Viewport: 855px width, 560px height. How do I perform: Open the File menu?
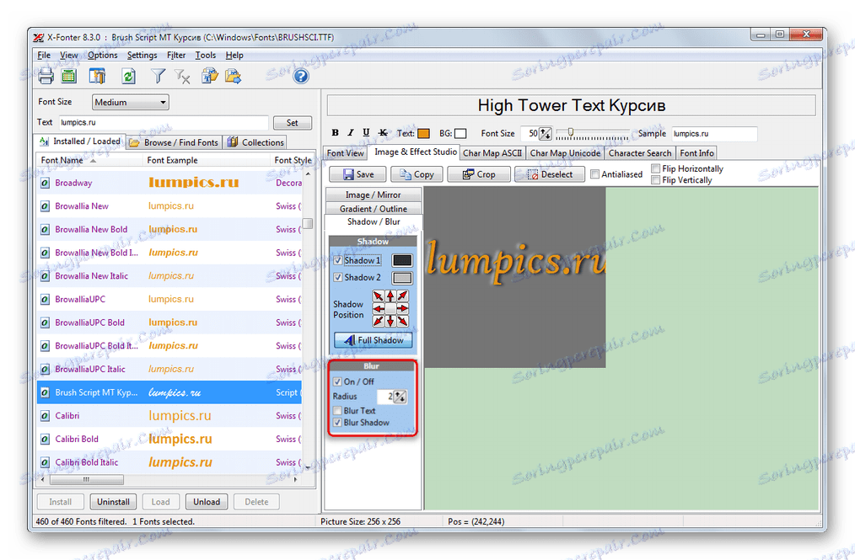[x=44, y=55]
